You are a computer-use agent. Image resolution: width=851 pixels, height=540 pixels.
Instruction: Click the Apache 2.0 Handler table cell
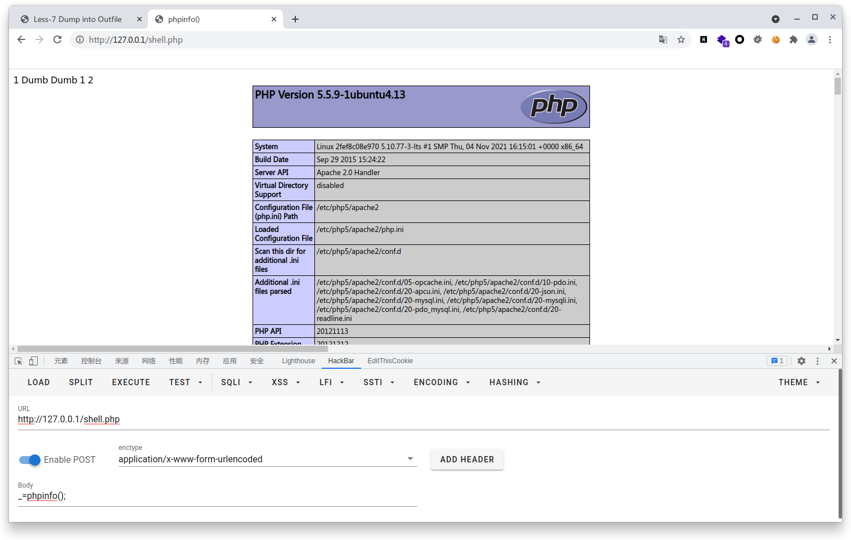(x=452, y=172)
